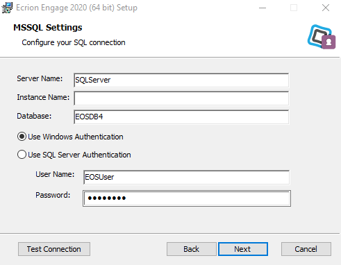Focus the Password input field
Image resolution: width=341 pixels, height=265 pixels.
[187, 198]
